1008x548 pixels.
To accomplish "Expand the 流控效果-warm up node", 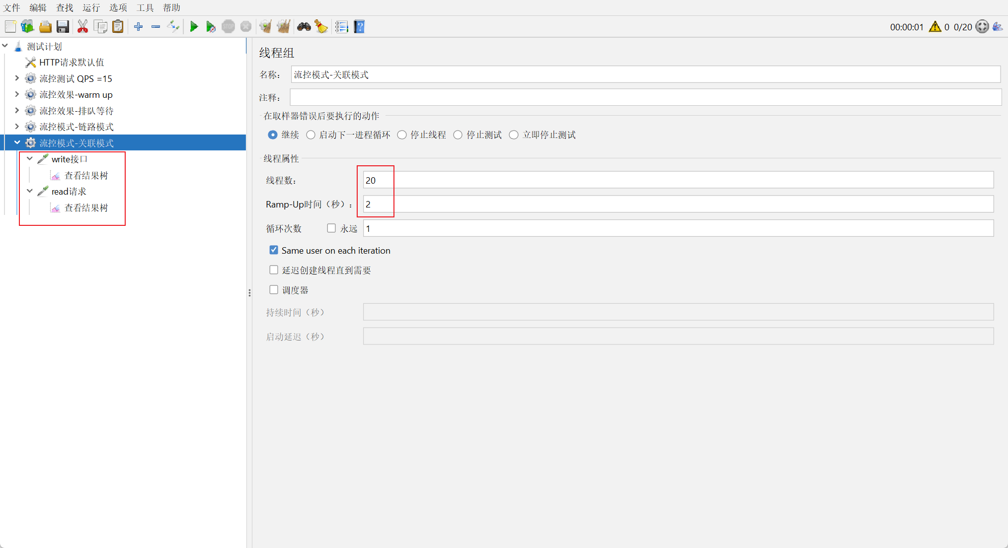I will (17, 94).
